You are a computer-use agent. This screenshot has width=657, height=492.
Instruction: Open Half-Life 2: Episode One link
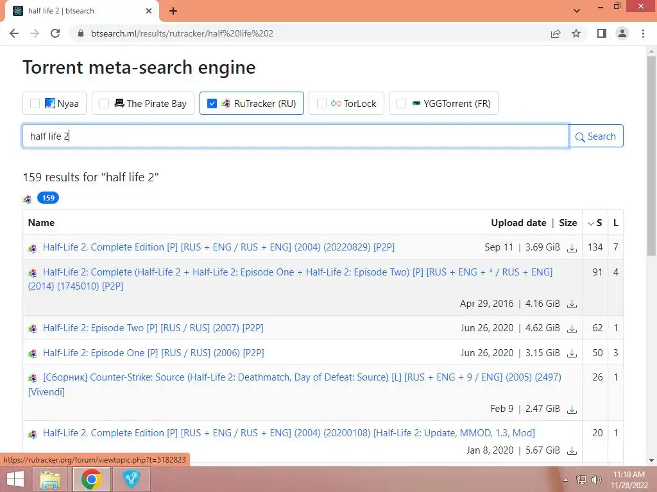coord(153,353)
